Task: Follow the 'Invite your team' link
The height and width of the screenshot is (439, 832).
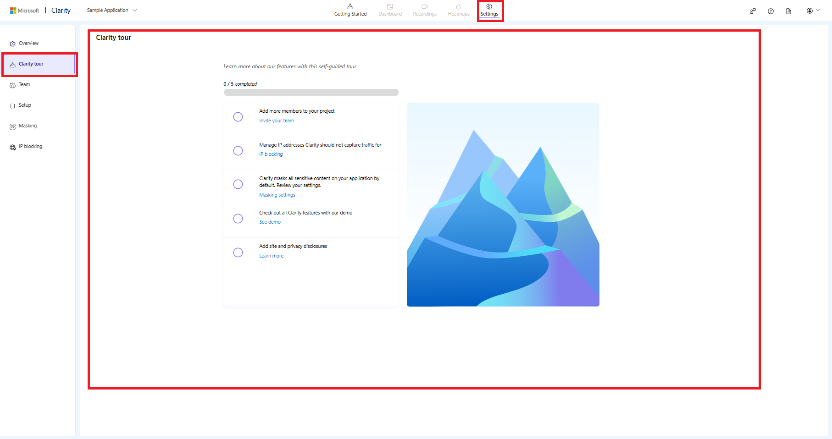Action: (x=276, y=121)
